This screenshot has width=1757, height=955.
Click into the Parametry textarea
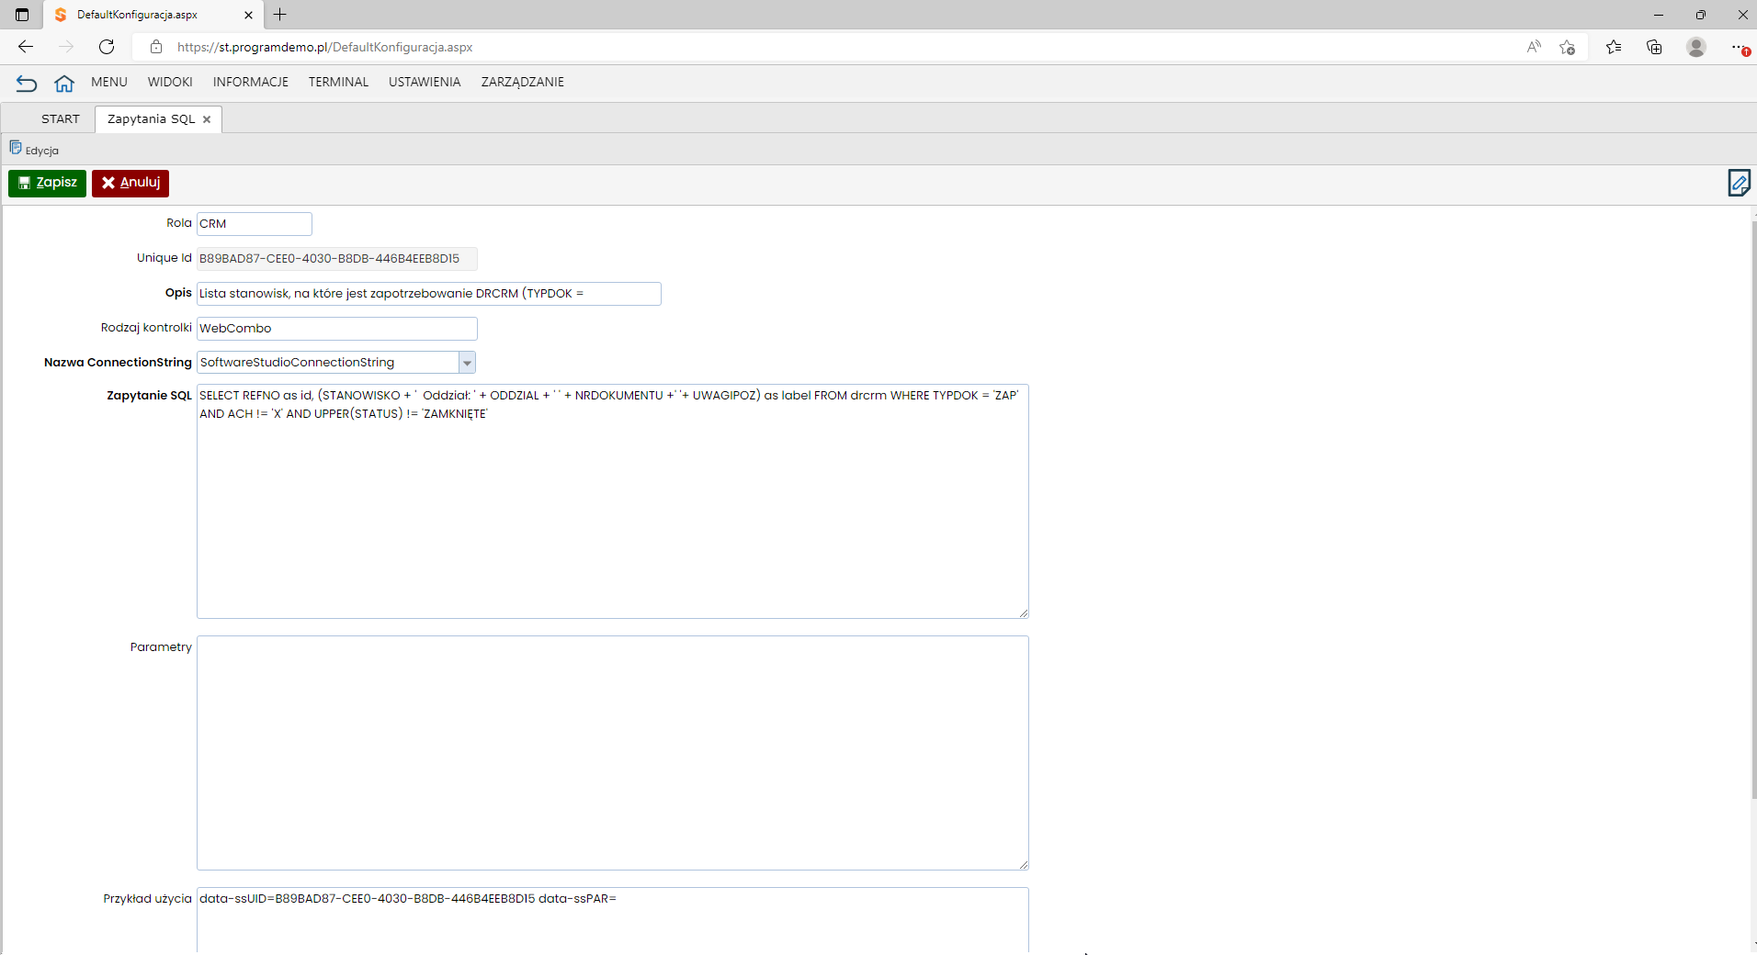(x=613, y=753)
